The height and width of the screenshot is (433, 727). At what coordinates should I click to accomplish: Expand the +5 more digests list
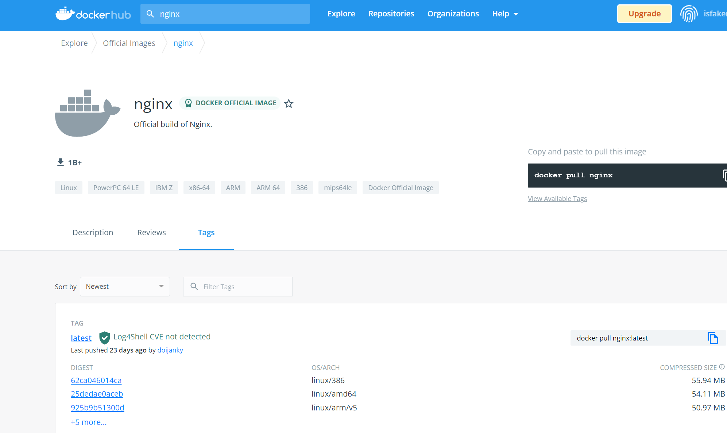coord(89,422)
